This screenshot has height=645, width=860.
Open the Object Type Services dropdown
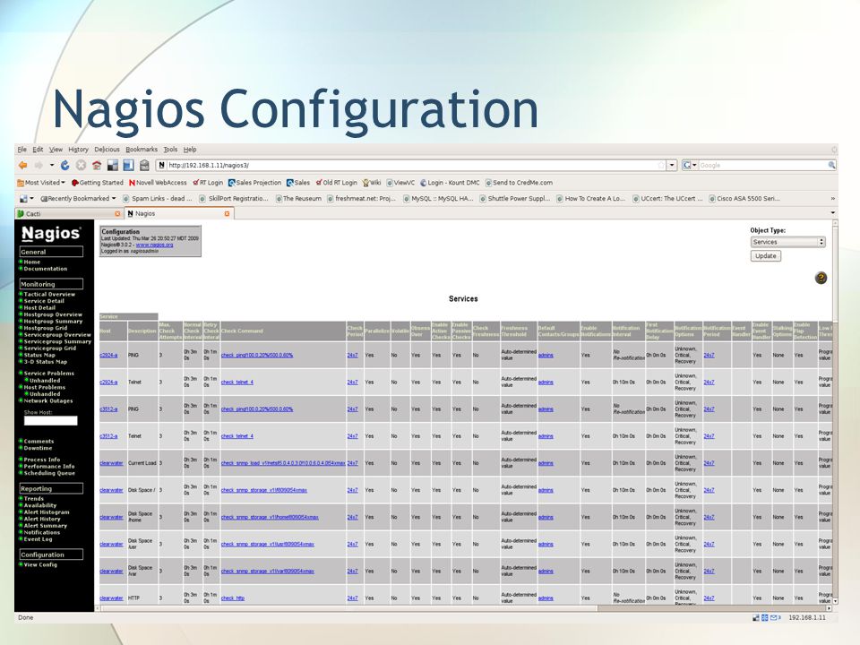(787, 242)
